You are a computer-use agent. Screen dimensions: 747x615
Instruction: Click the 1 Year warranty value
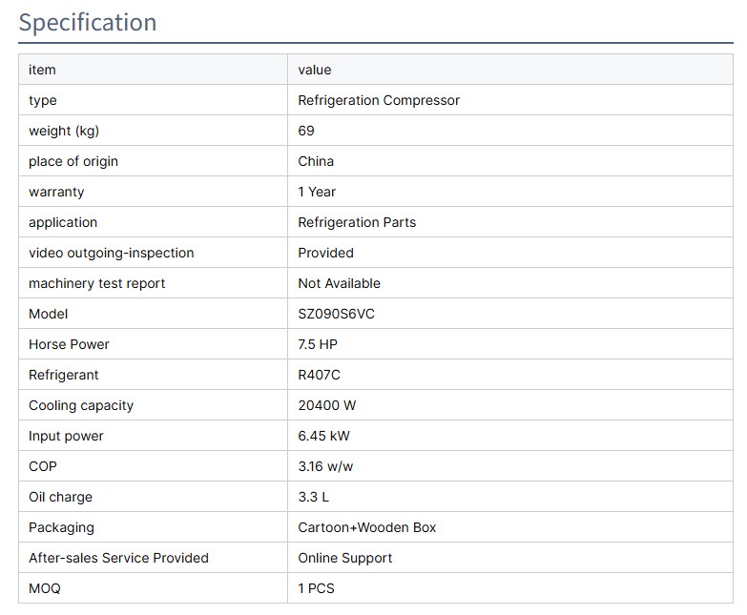point(317,192)
